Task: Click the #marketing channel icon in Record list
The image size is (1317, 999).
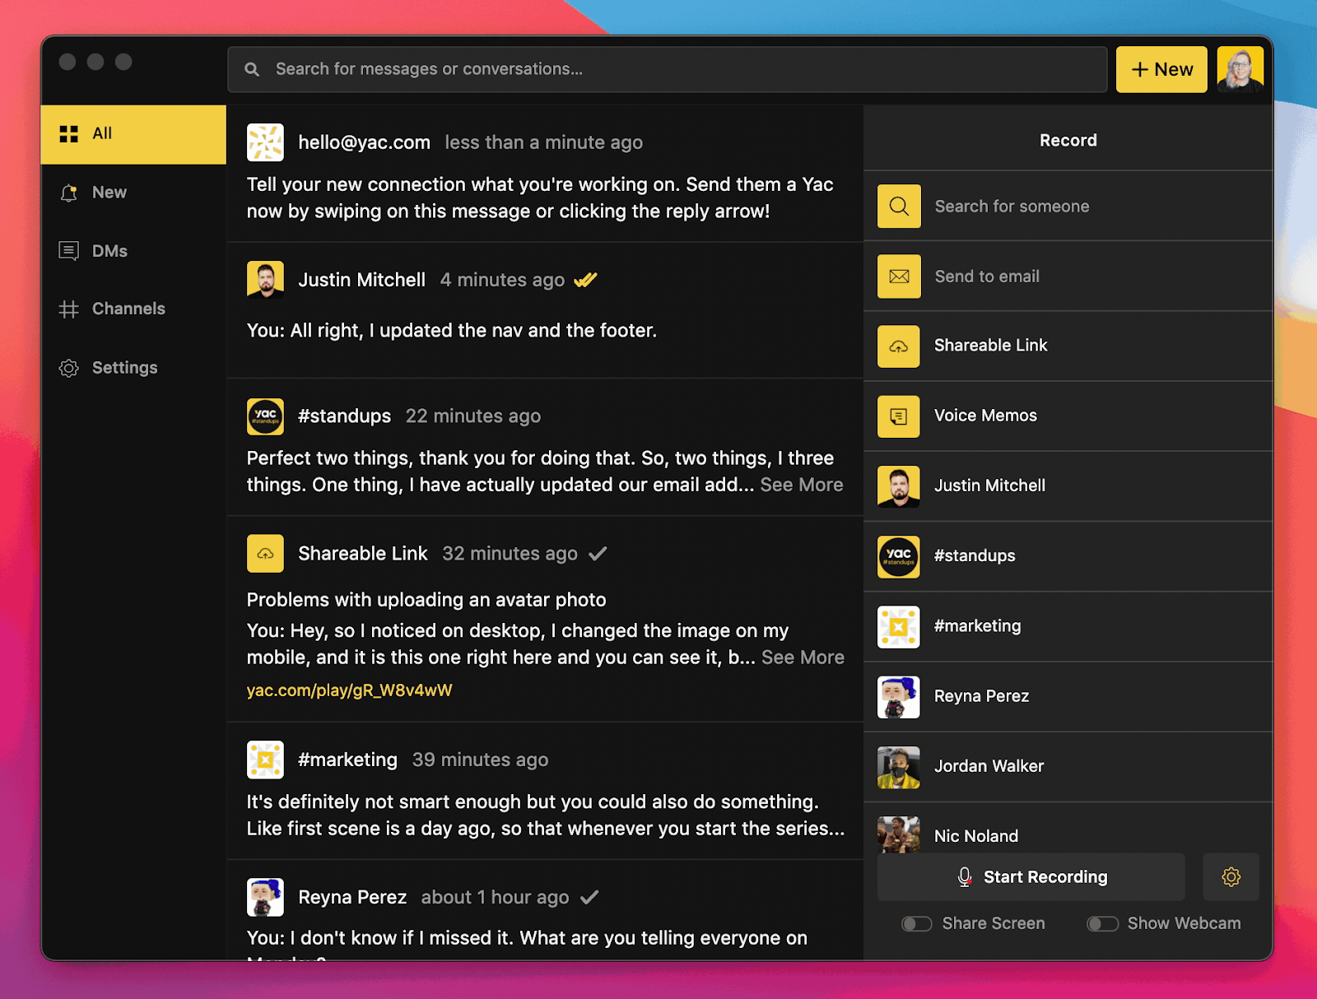Action: pyautogui.click(x=898, y=627)
